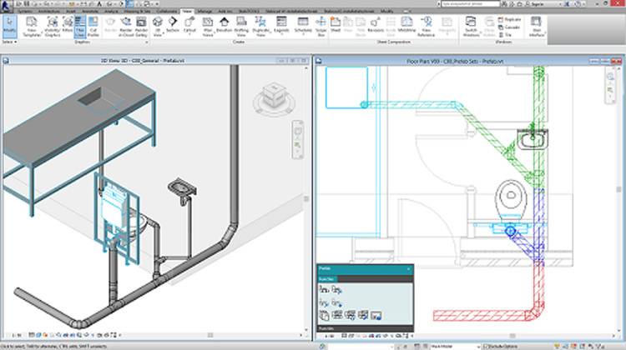Screen dimensions: 626x350
Task: Switch to the Manage ribbon tab
Action: coord(206,11)
